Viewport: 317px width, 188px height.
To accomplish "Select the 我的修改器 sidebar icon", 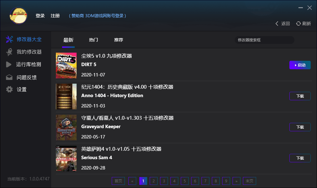I will (x=9, y=52).
